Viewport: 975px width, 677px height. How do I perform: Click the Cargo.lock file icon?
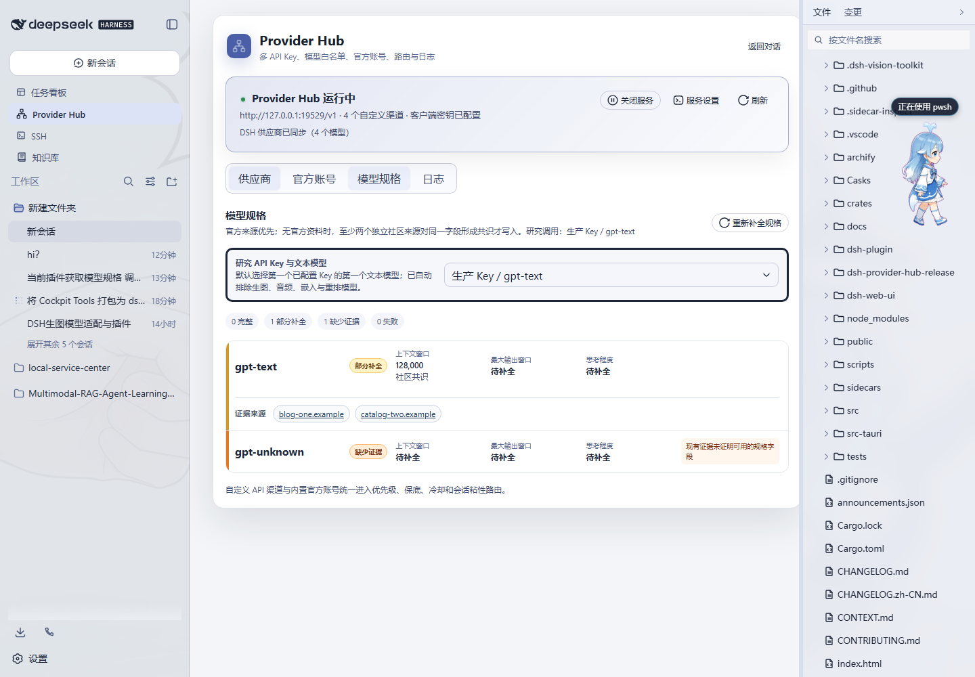829,525
